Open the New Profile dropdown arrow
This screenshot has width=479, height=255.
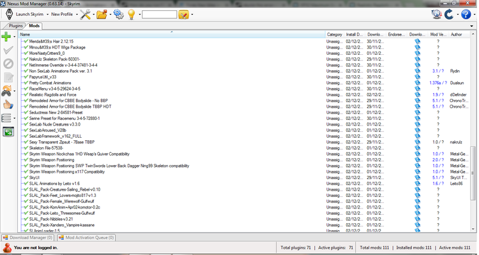pyautogui.click(x=77, y=14)
